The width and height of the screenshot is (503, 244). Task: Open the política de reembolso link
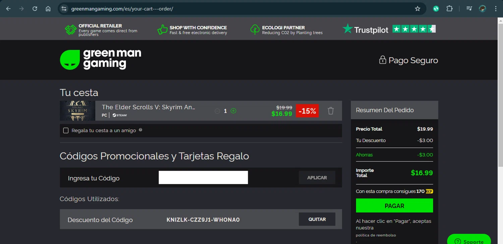coord(376,235)
